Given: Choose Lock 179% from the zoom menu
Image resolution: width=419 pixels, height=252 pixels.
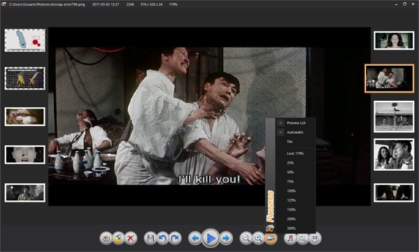Looking at the screenshot, I should (x=296, y=153).
